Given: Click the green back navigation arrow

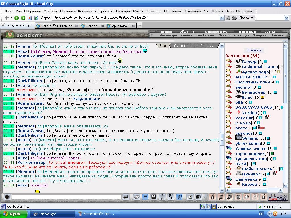Looking at the screenshot, I should click(x=16, y=18).
